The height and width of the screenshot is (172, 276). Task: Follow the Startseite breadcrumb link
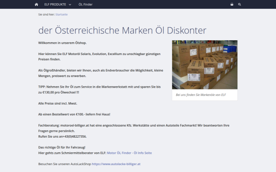(62, 14)
